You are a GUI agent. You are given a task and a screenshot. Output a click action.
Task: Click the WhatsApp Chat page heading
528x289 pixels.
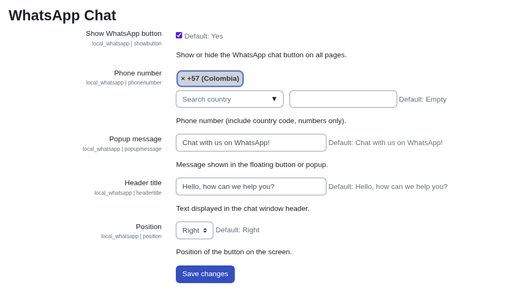coord(62,16)
